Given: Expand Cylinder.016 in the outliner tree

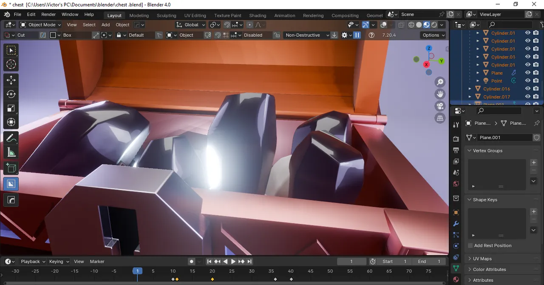Looking at the screenshot, I should (470, 89).
